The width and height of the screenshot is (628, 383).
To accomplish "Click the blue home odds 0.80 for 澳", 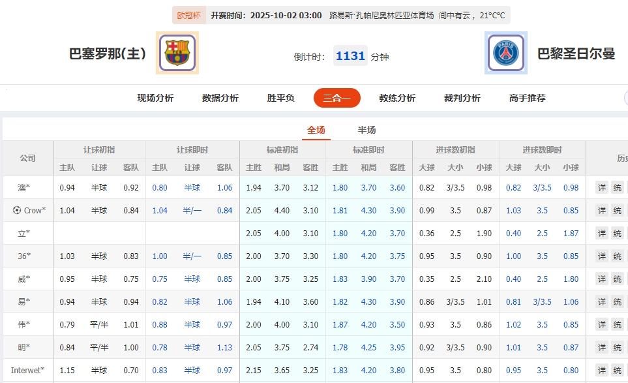I will (159, 187).
